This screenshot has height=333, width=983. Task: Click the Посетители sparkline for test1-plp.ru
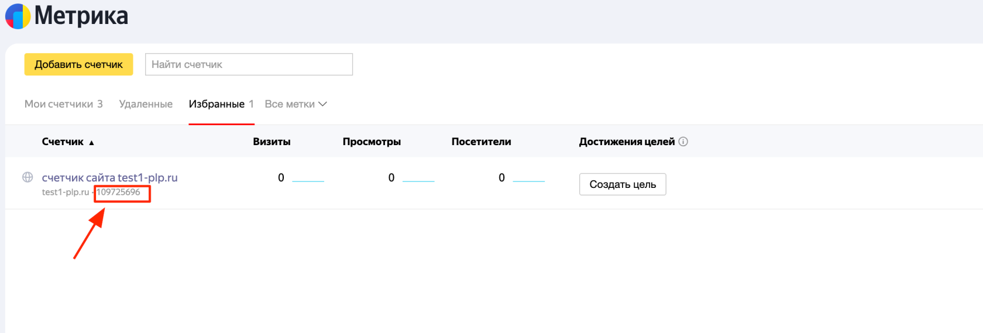(529, 181)
